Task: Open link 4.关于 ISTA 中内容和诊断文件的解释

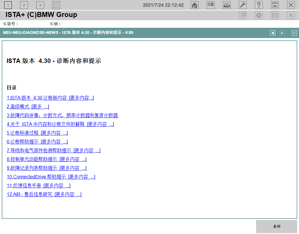Action: [x=60, y=124]
